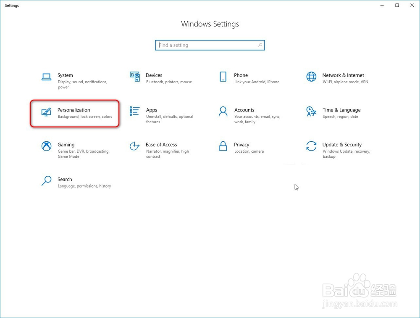Viewport: 420px width, 318px height.
Task: Maximize the Settings window
Action: pyautogui.click(x=397, y=5)
